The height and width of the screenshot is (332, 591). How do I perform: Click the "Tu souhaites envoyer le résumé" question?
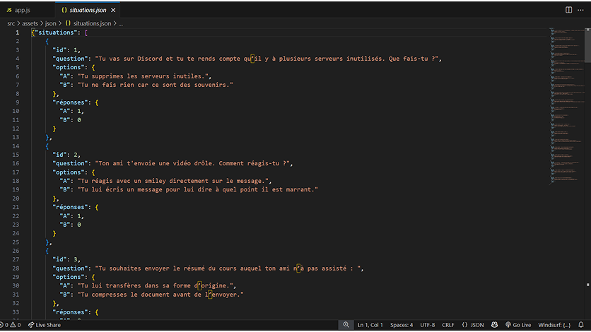pyautogui.click(x=229, y=268)
